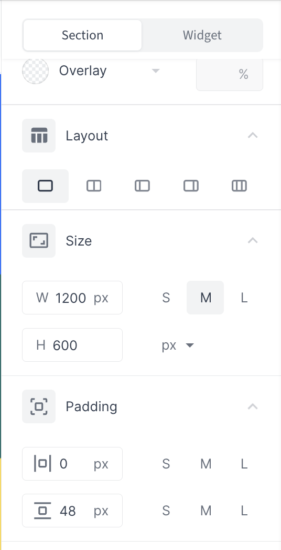The image size is (281, 550).
Task: Collapse the Layout panel chevron
Action: (253, 135)
